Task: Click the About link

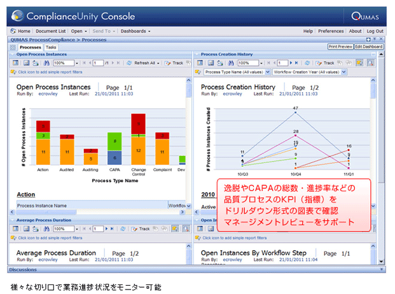Action: point(355,31)
